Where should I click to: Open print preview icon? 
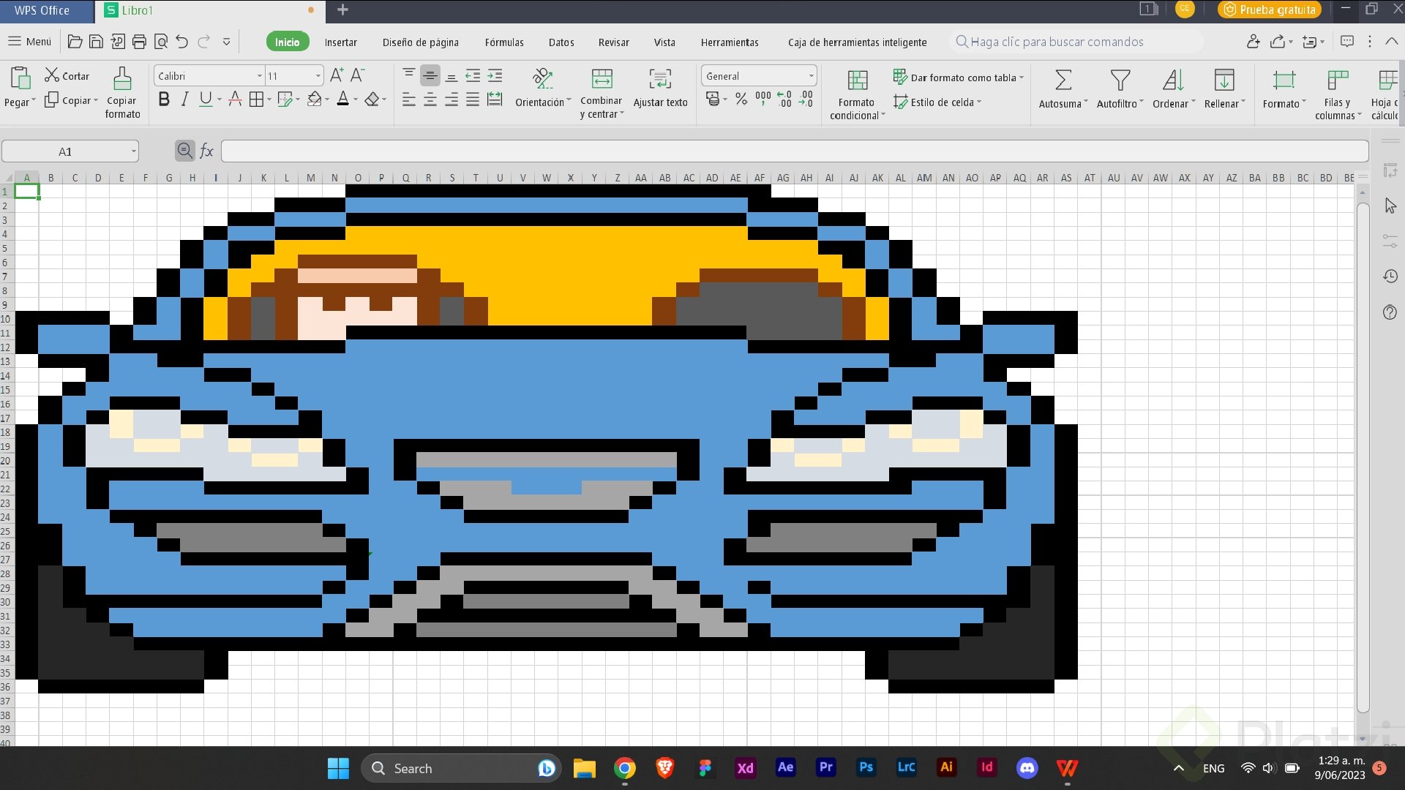click(x=161, y=42)
